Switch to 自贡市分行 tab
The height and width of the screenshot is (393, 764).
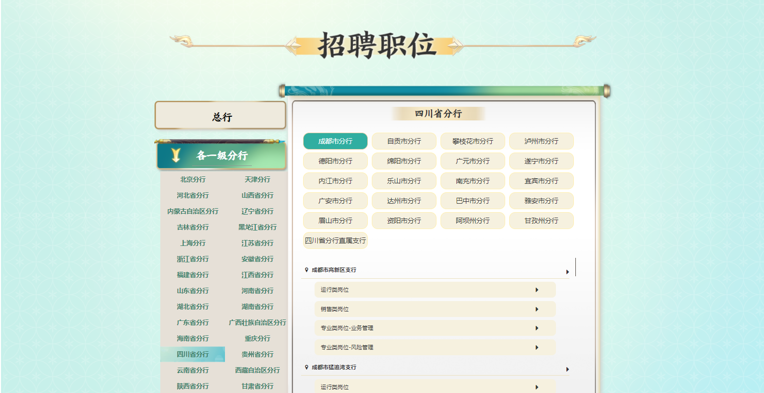pos(404,141)
